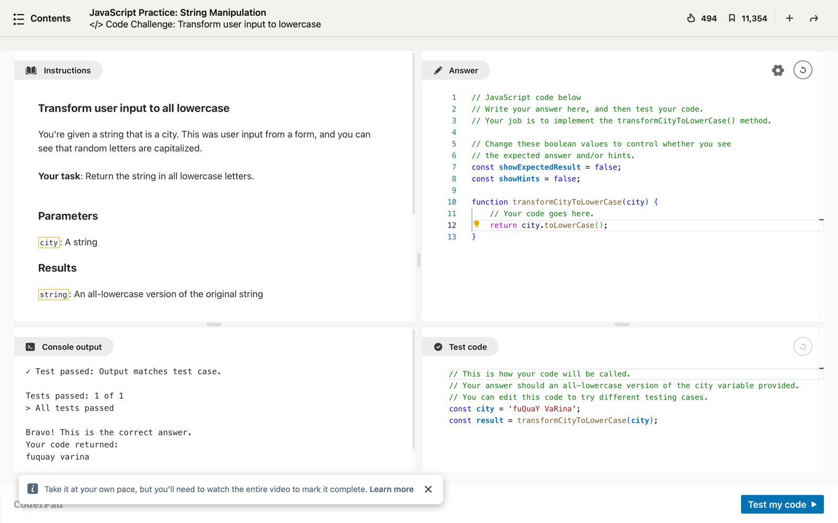Select the Instructions panel tab

pos(58,71)
